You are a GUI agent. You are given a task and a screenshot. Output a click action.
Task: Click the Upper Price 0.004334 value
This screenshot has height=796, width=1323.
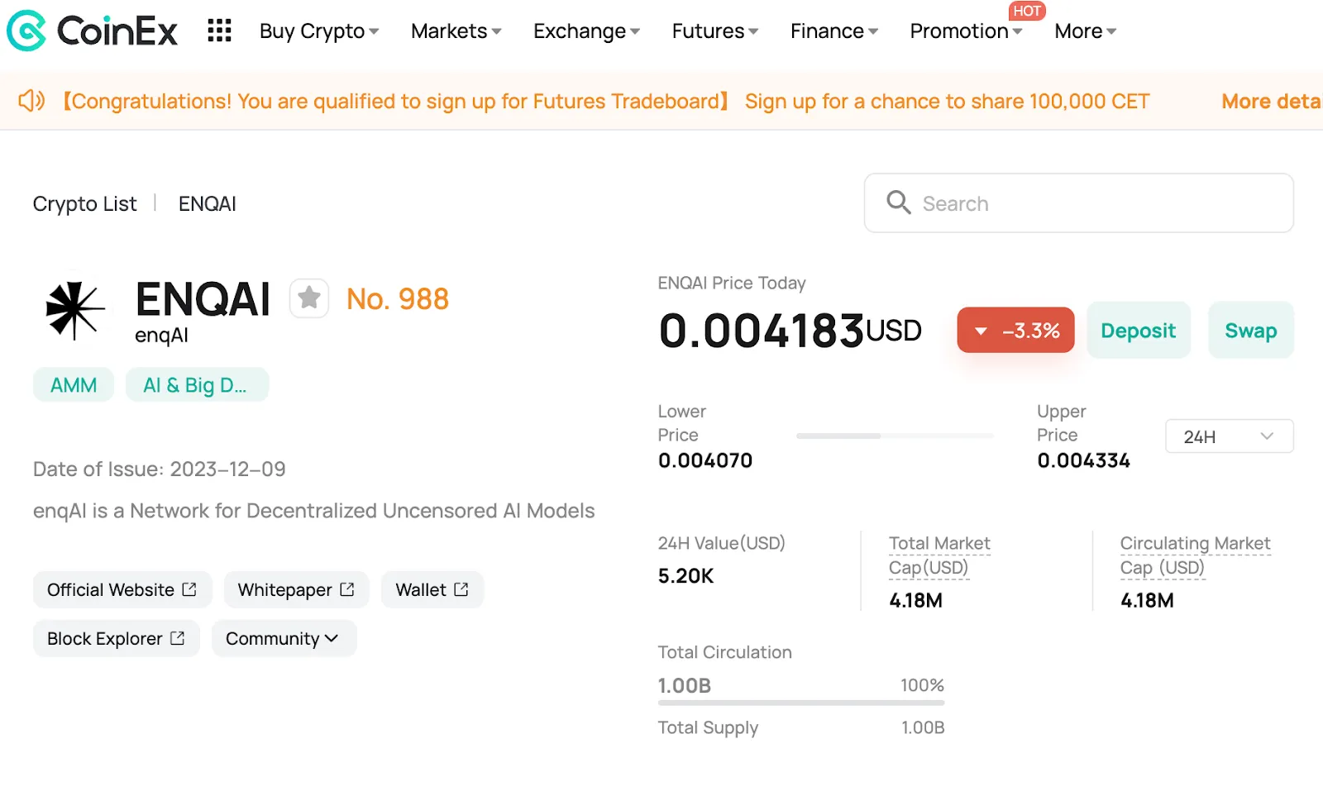click(x=1083, y=460)
